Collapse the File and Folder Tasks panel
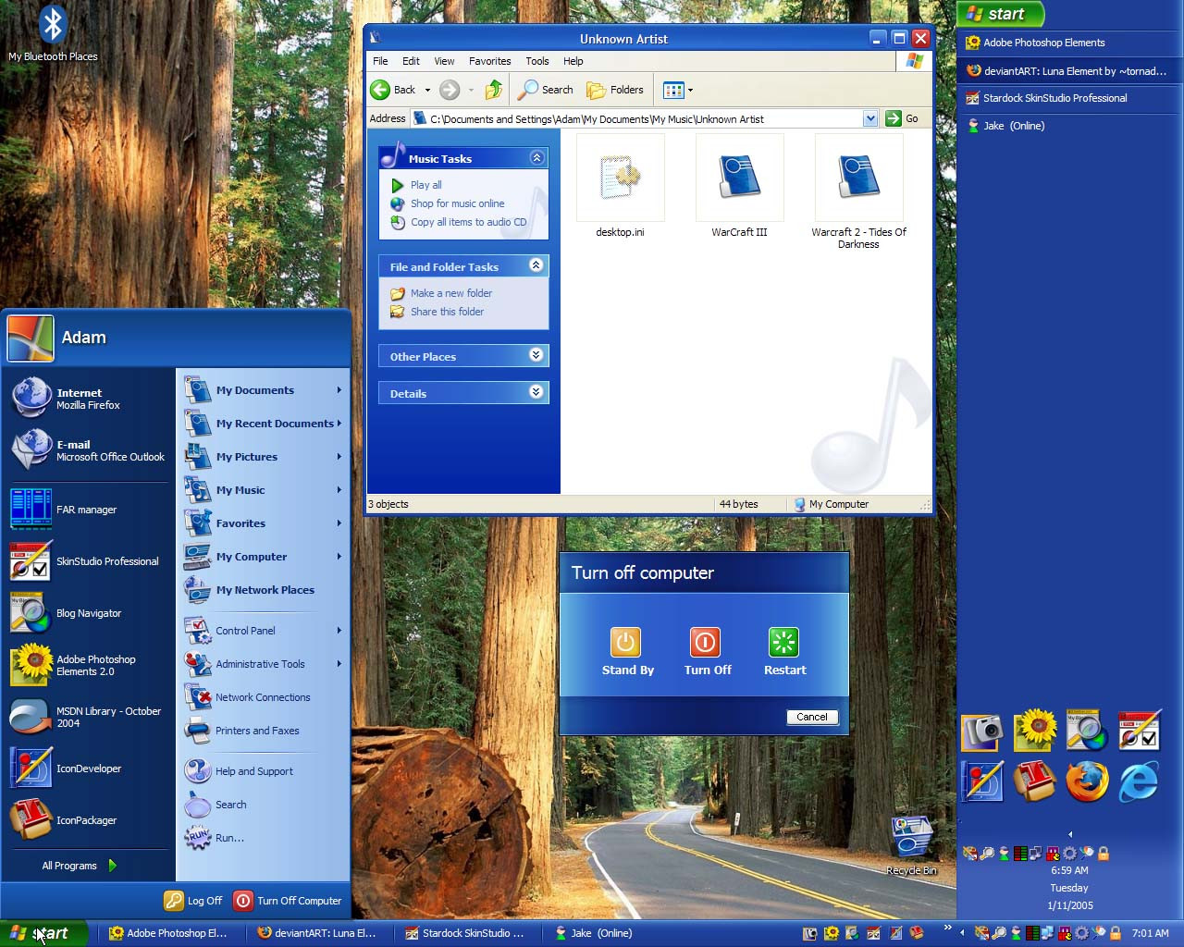Viewport: 1184px width, 947px height. [x=536, y=265]
